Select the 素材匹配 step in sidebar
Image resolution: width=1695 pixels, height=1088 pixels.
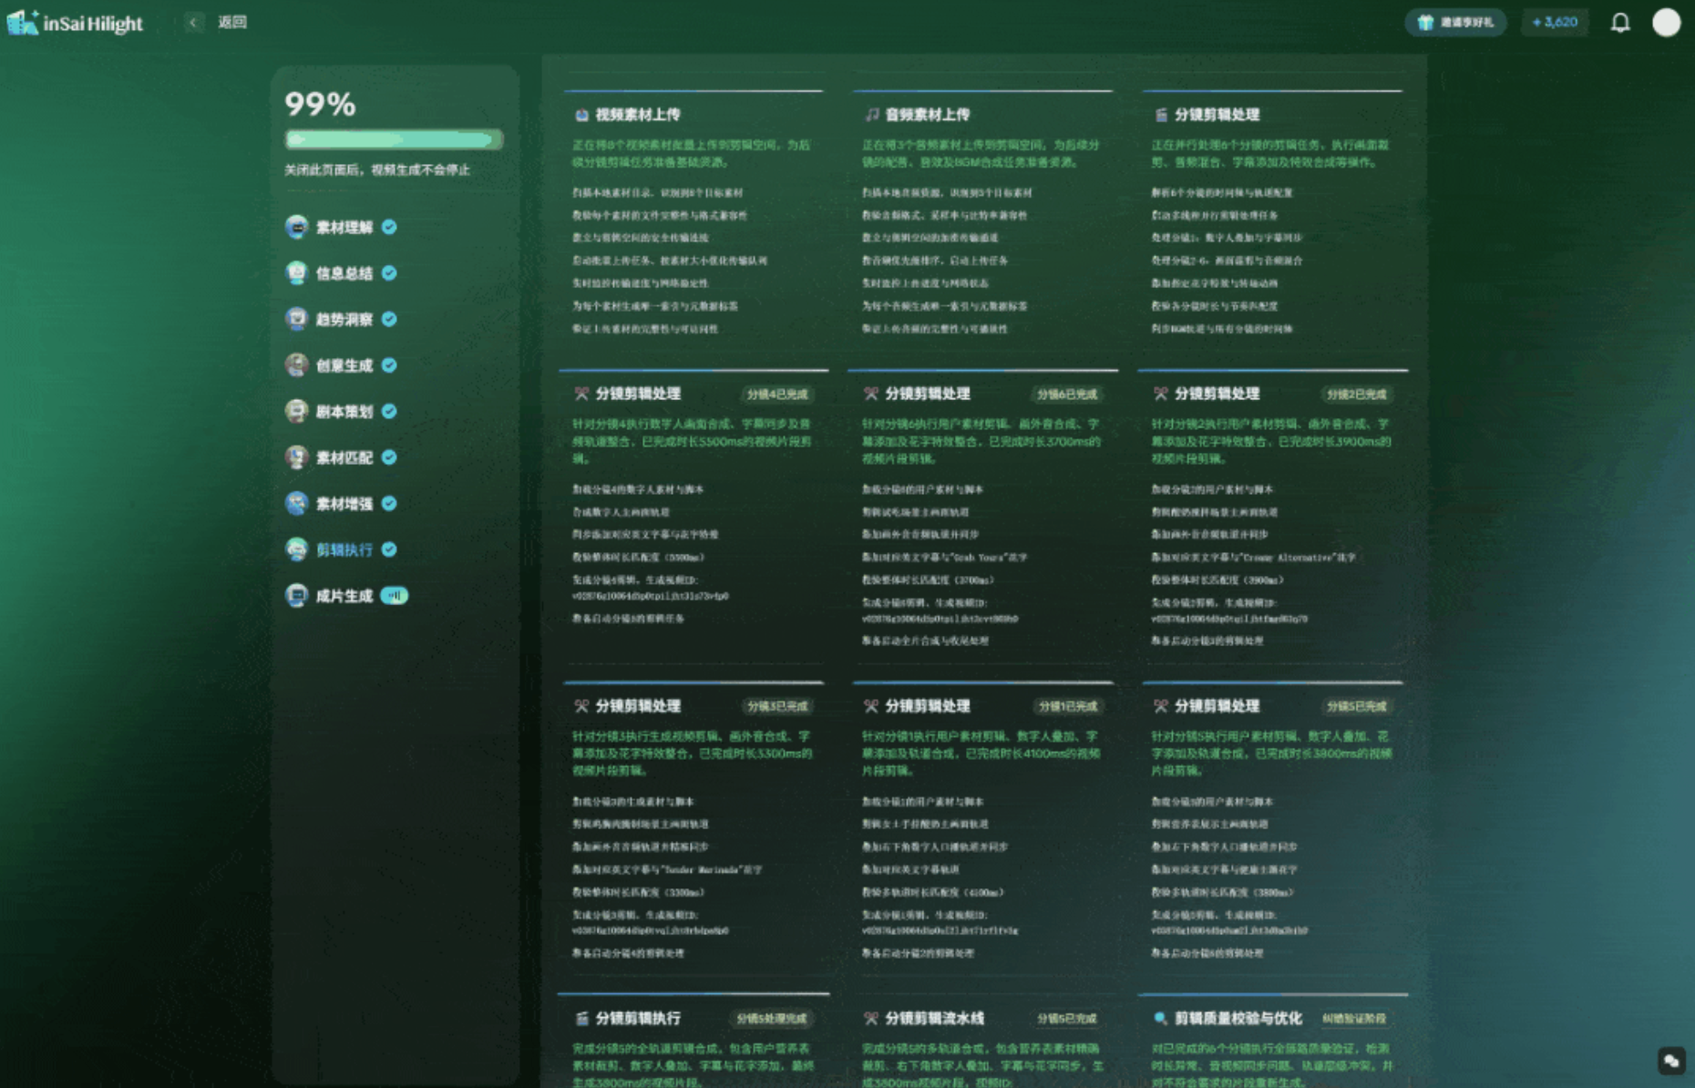point(344,457)
